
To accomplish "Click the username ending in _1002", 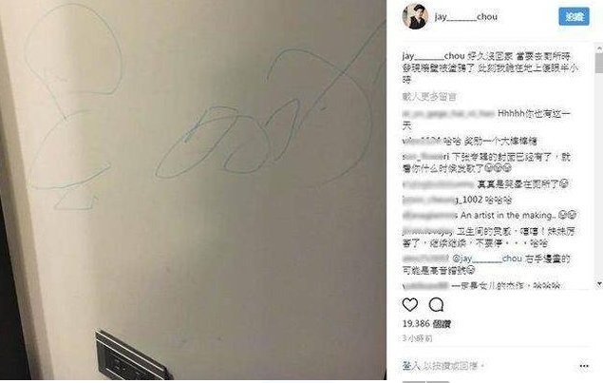I will pyautogui.click(x=443, y=200).
